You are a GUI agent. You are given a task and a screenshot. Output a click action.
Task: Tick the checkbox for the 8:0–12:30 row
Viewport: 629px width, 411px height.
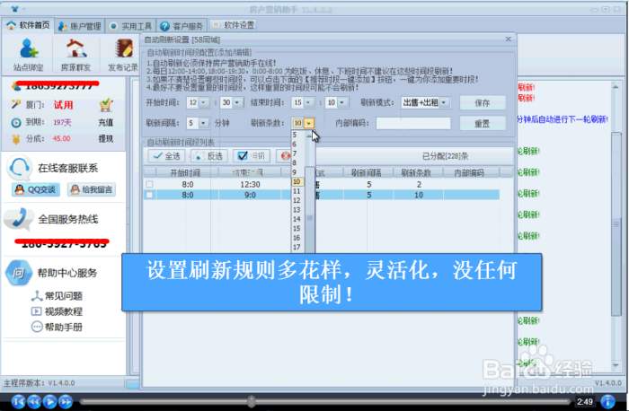(x=149, y=184)
